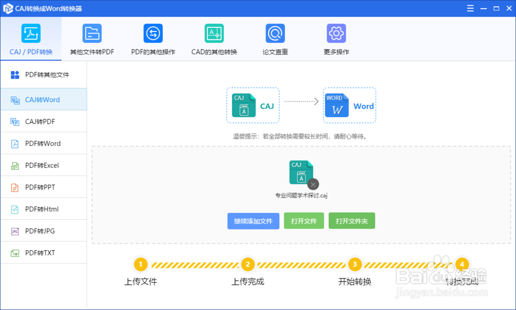Open the 更多操作 settings gear
The width and height of the screenshot is (516, 310).
[x=336, y=39]
